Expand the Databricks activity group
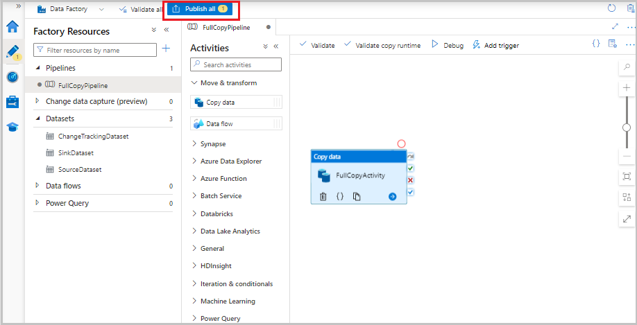Viewport: 637px width, 325px height. [x=194, y=213]
